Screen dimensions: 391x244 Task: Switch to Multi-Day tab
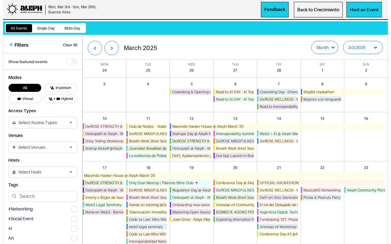[72, 28]
